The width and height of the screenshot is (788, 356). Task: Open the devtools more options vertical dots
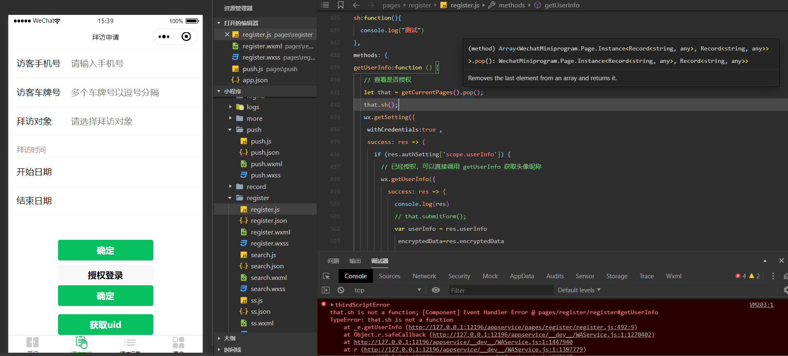(x=773, y=276)
